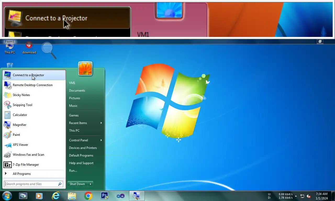This screenshot has height=201, width=335.
Task: Click the Recycle Bin desktop icon
Action: pyautogui.click(x=10, y=65)
